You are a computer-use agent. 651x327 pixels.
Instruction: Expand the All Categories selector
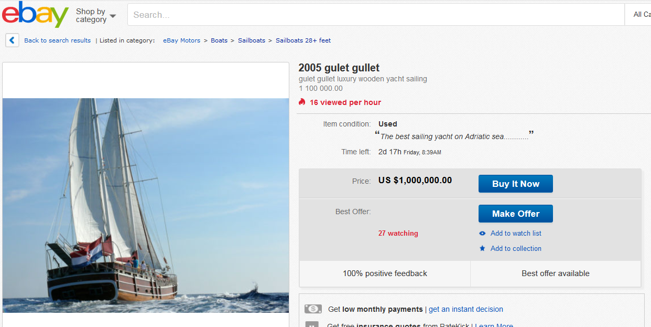(638, 15)
